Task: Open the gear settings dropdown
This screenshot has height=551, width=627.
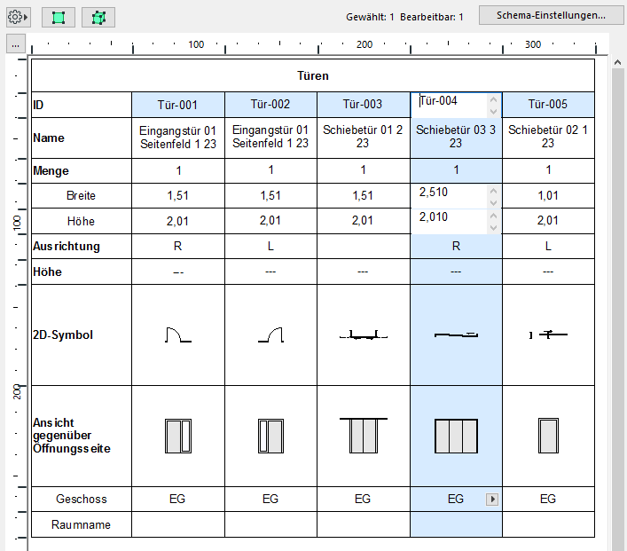Action: 19,17
